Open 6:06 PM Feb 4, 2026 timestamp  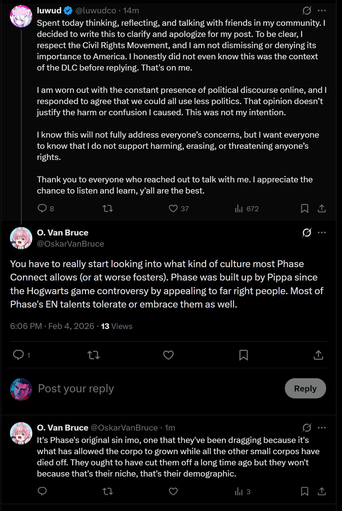(x=52, y=326)
